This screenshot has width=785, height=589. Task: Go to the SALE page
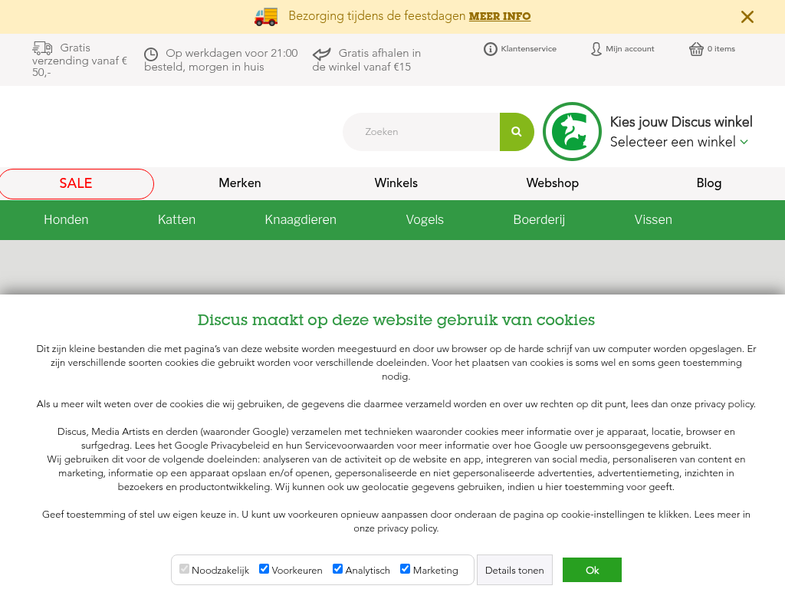pos(76,183)
